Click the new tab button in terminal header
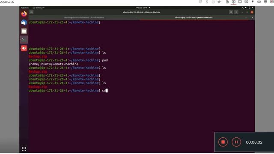Image resolution: width=274 pixels, height=154 pixels. pyautogui.click(x=31, y=12)
